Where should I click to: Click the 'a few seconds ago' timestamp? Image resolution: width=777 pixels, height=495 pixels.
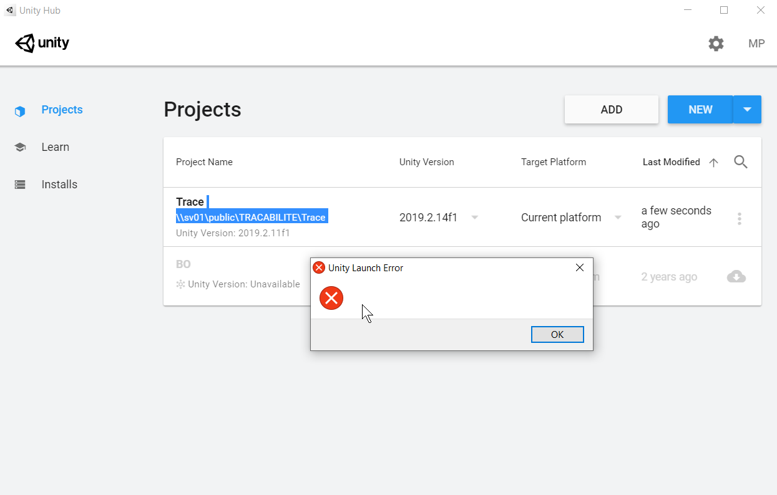677,217
